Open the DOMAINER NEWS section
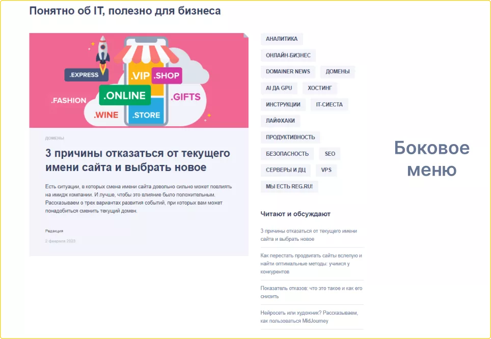This screenshot has width=491, height=339. [287, 71]
